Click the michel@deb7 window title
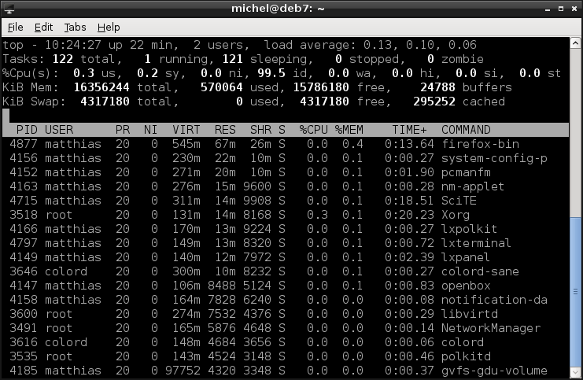This screenshot has width=583, height=380. tap(278, 8)
